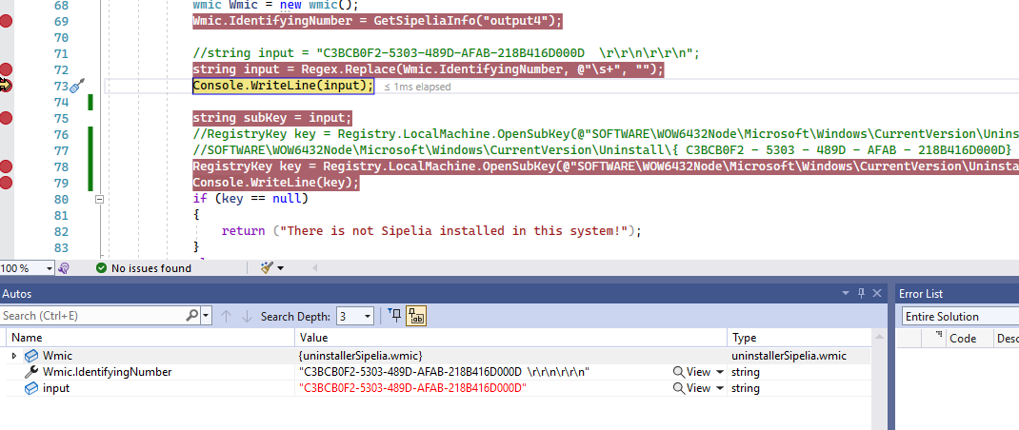Click the red input value string

411,388
